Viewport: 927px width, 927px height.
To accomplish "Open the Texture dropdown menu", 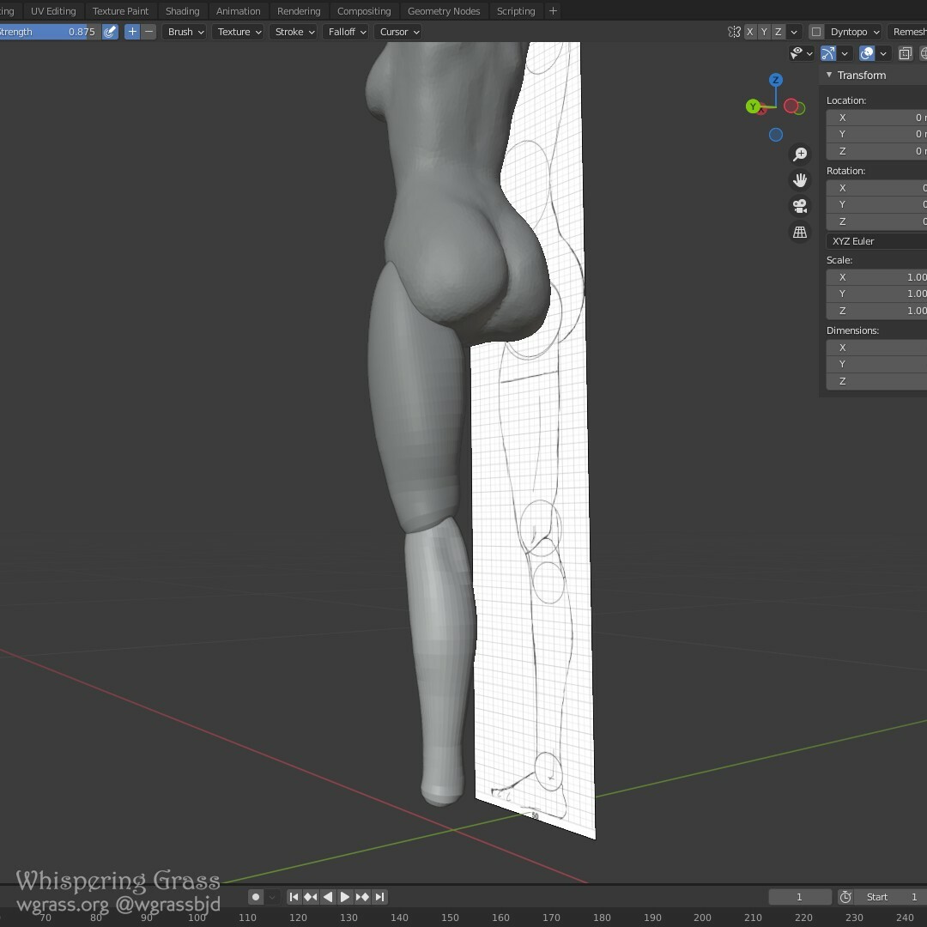I will pyautogui.click(x=239, y=32).
